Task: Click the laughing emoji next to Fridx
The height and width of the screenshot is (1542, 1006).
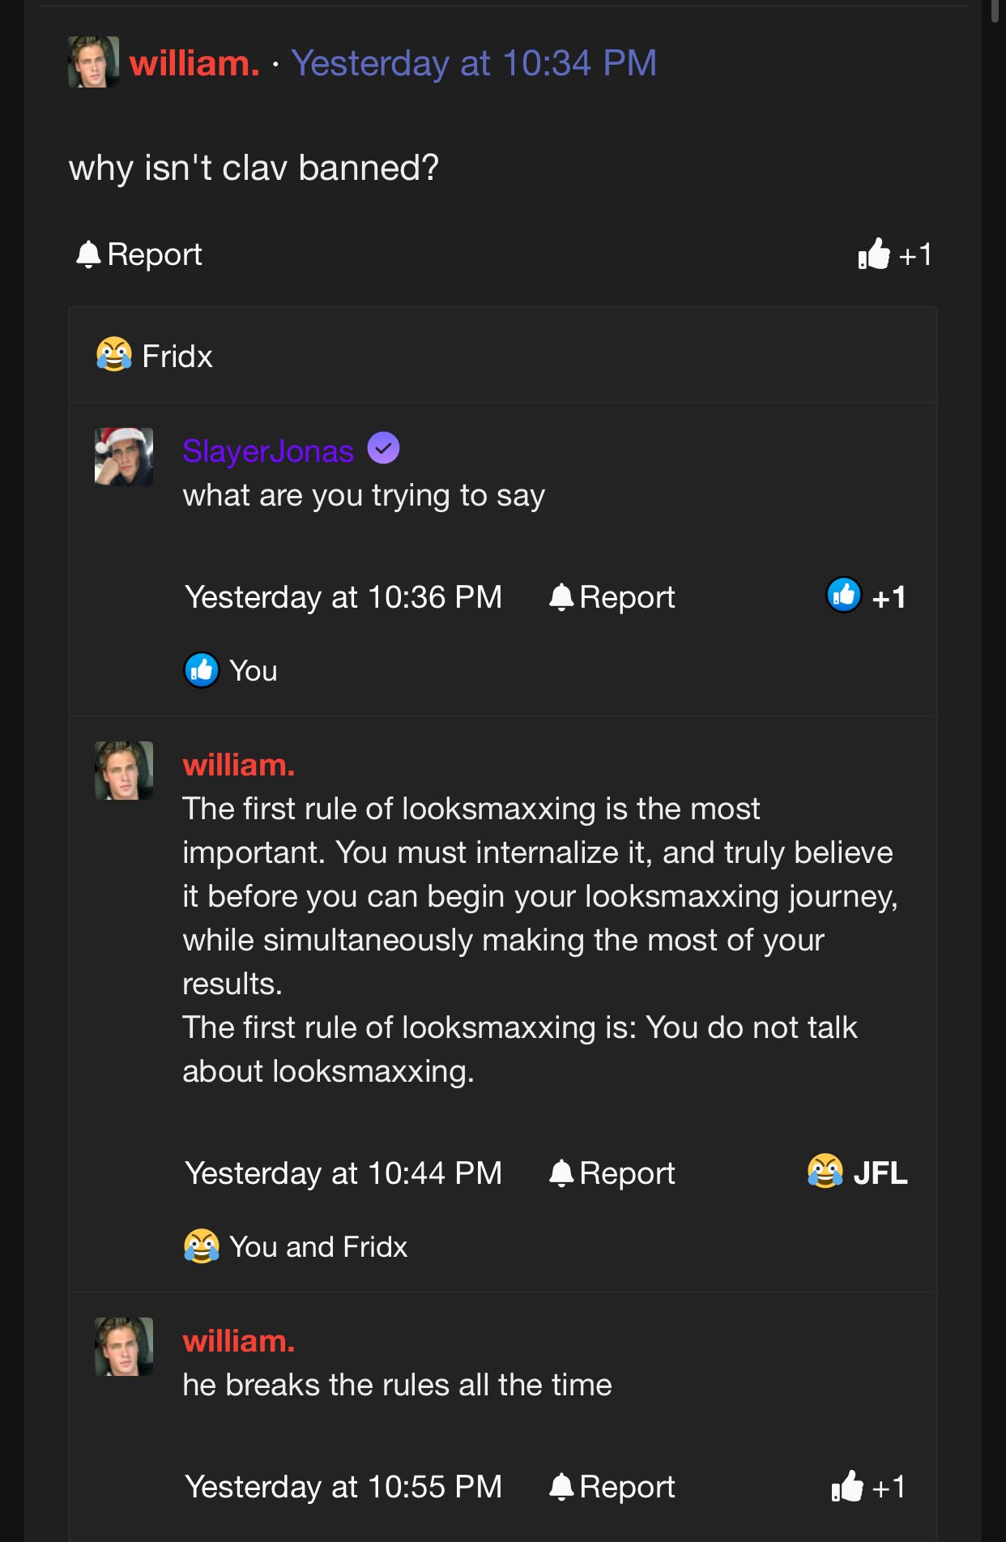Action: (114, 355)
